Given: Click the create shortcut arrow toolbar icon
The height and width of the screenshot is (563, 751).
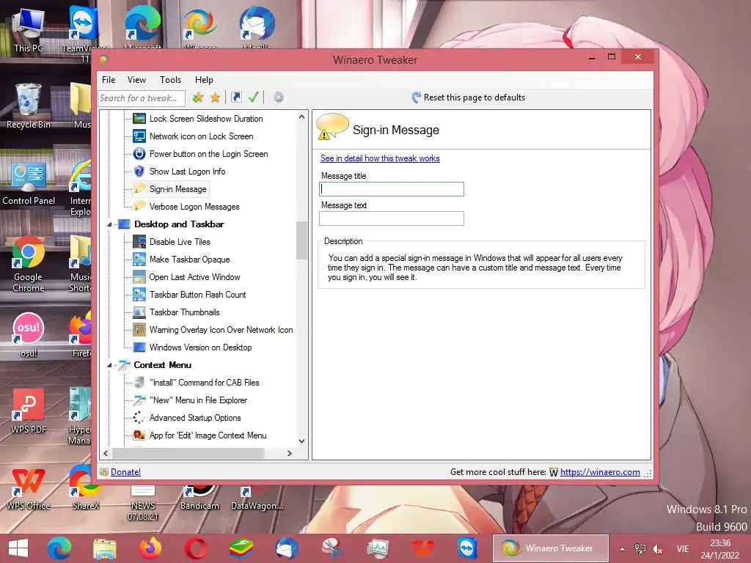Looking at the screenshot, I should (x=236, y=97).
